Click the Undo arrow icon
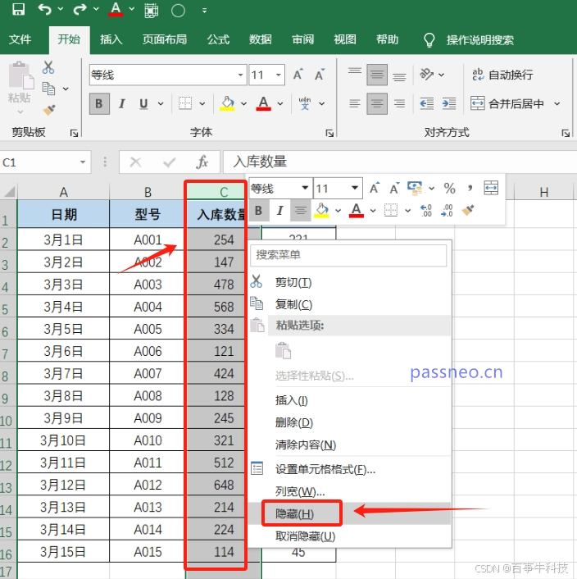 44,9
